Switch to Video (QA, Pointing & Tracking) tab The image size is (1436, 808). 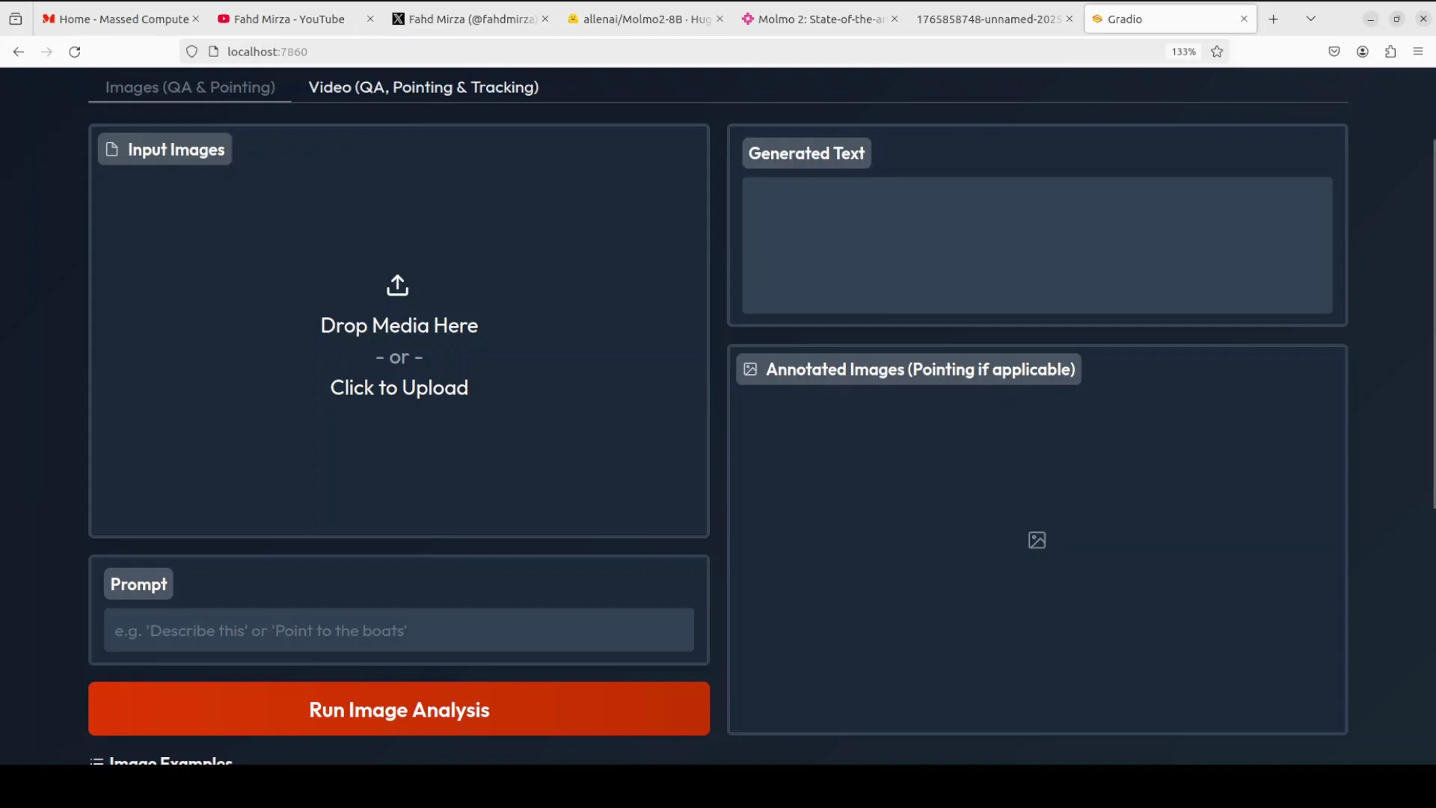click(x=423, y=87)
